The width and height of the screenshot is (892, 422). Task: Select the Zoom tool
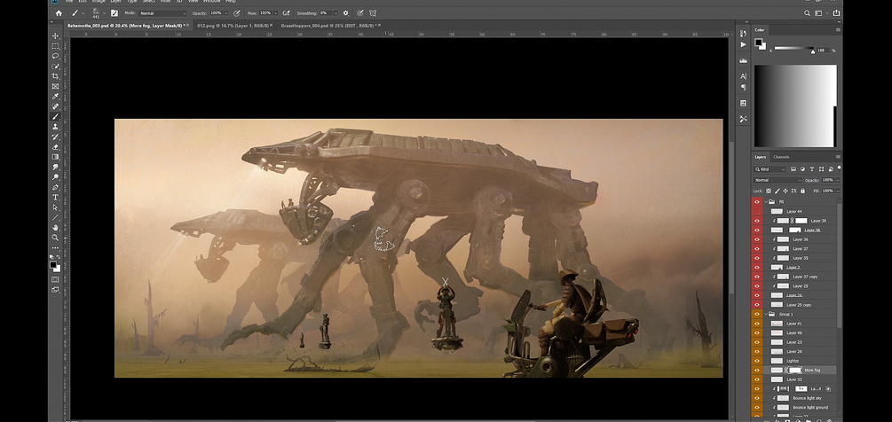click(x=55, y=238)
